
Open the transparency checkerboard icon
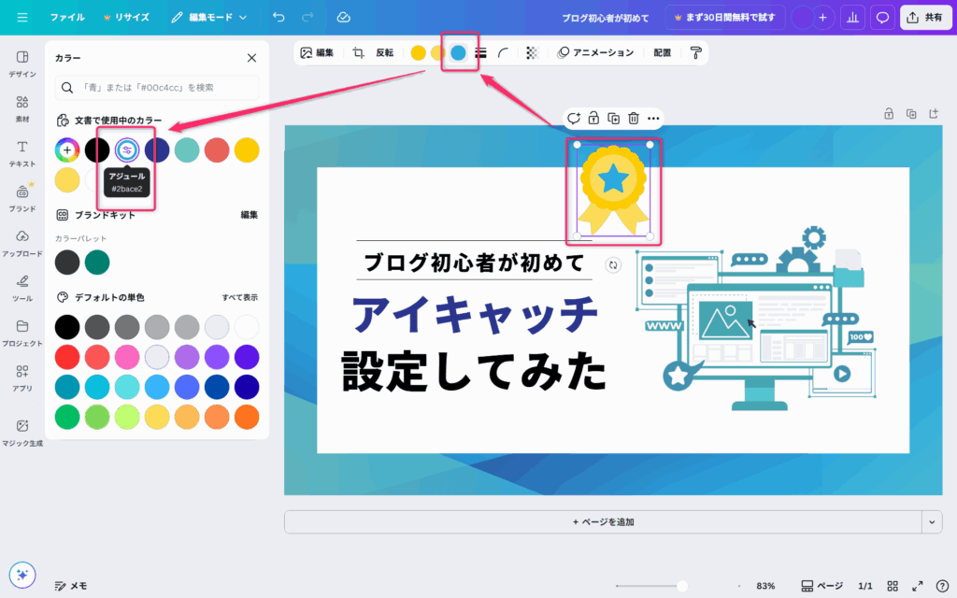(532, 53)
